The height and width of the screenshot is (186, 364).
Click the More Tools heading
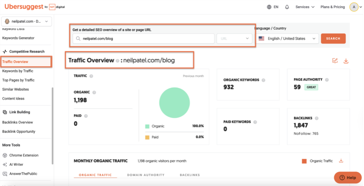pos(11,145)
